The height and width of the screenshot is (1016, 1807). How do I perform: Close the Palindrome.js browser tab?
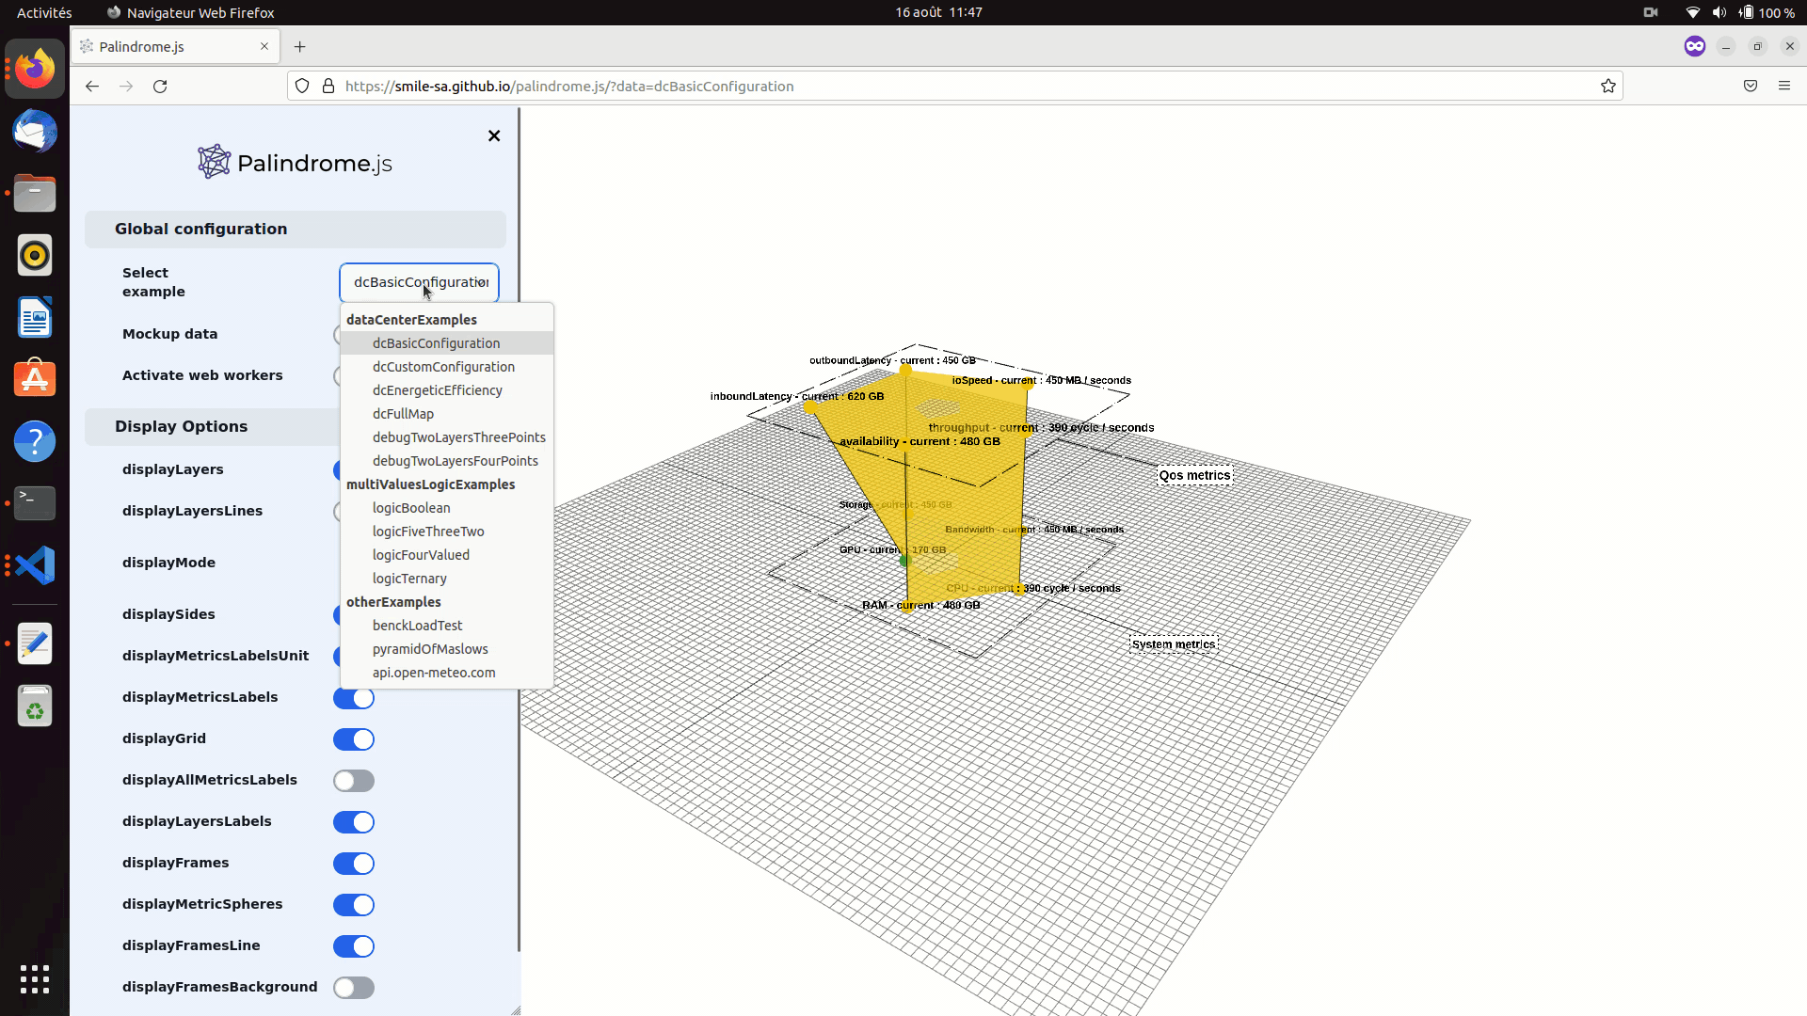coord(264,46)
